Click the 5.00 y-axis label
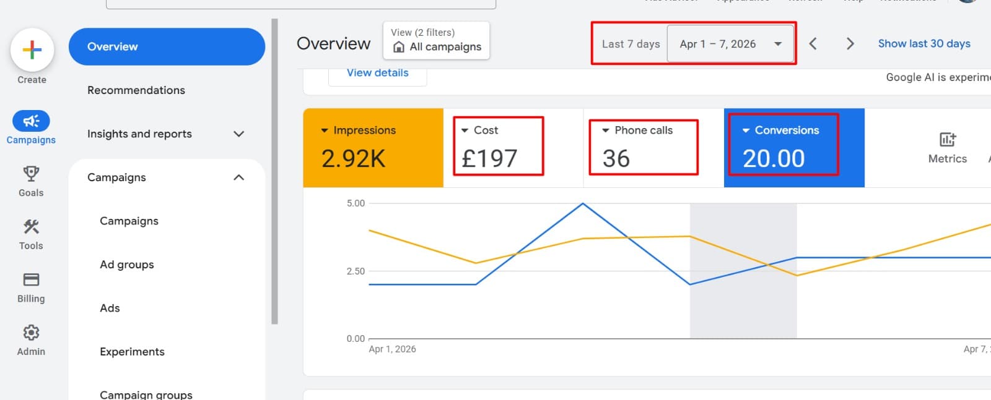The image size is (991, 400). [x=356, y=203]
